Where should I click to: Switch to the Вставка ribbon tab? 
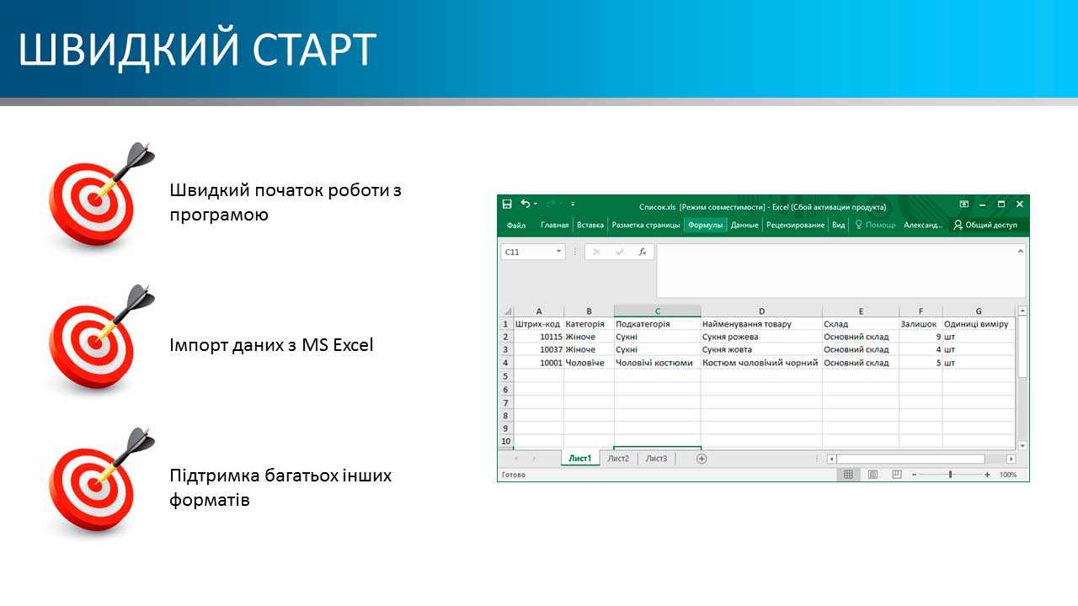click(x=590, y=225)
